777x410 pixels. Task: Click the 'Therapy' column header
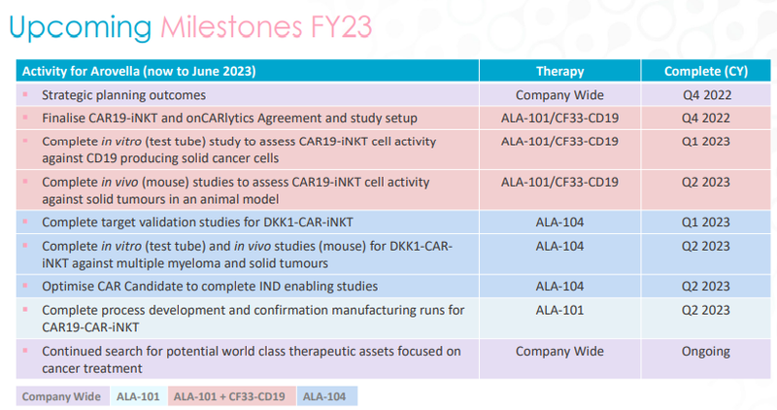coord(560,71)
